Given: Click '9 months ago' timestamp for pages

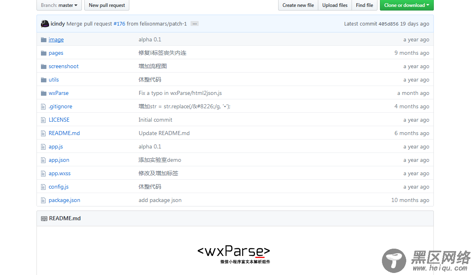Looking at the screenshot, I should (412, 53).
